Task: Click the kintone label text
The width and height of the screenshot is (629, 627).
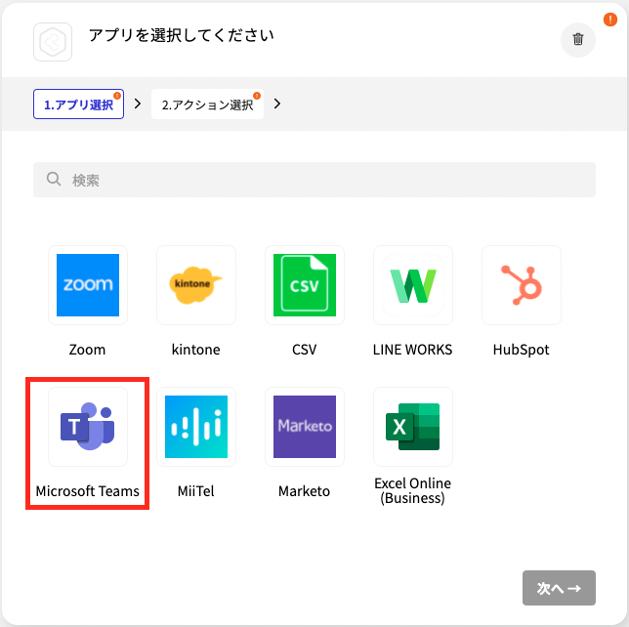Action: (x=195, y=350)
